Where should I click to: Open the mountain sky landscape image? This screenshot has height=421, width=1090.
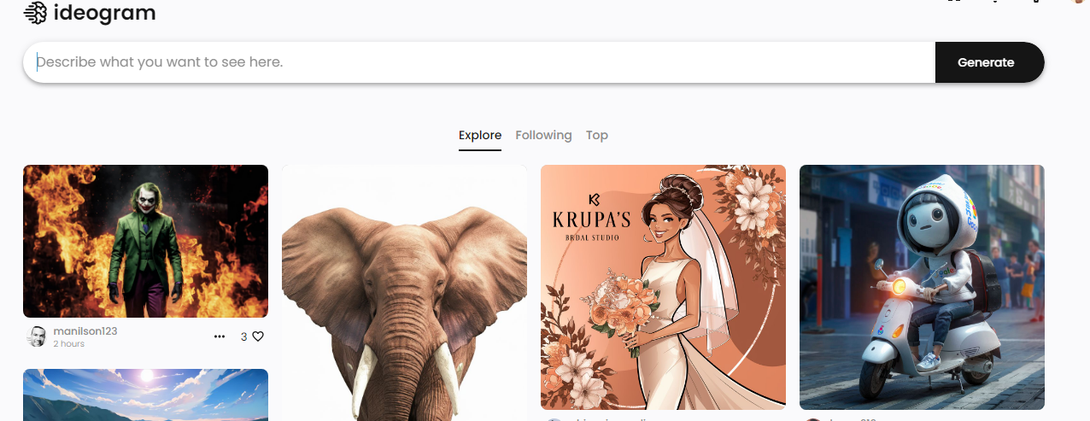pos(145,395)
